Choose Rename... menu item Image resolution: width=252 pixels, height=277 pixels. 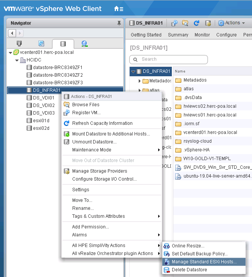(112, 208)
